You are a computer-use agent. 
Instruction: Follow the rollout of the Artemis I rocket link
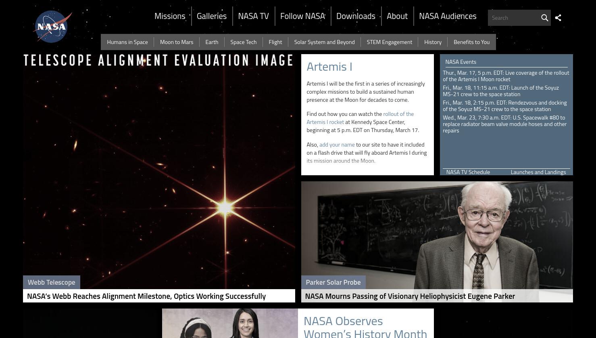point(360,118)
